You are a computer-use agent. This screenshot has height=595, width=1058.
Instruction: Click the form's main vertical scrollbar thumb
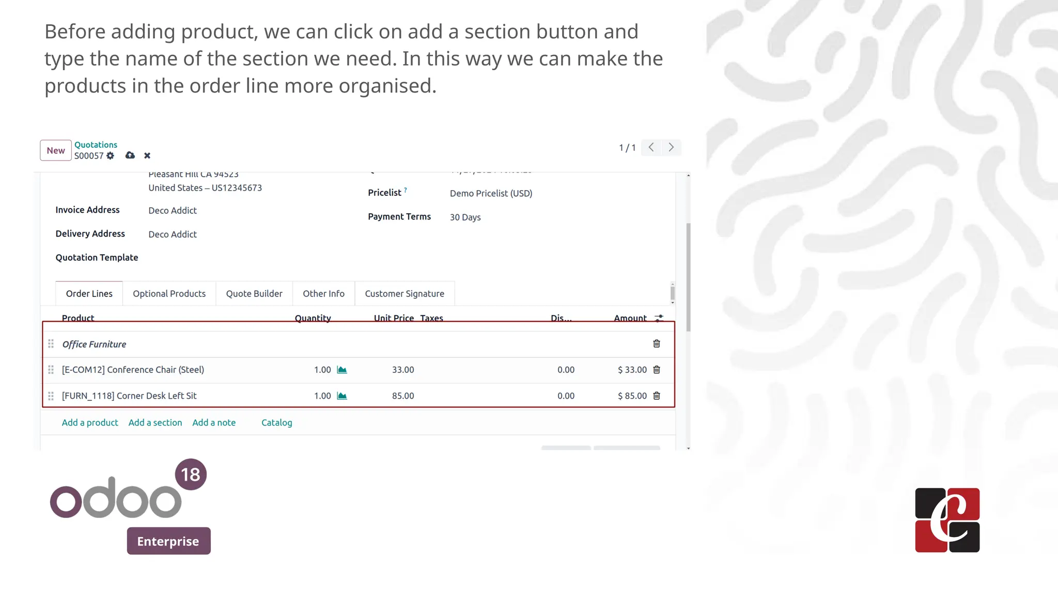coord(688,277)
